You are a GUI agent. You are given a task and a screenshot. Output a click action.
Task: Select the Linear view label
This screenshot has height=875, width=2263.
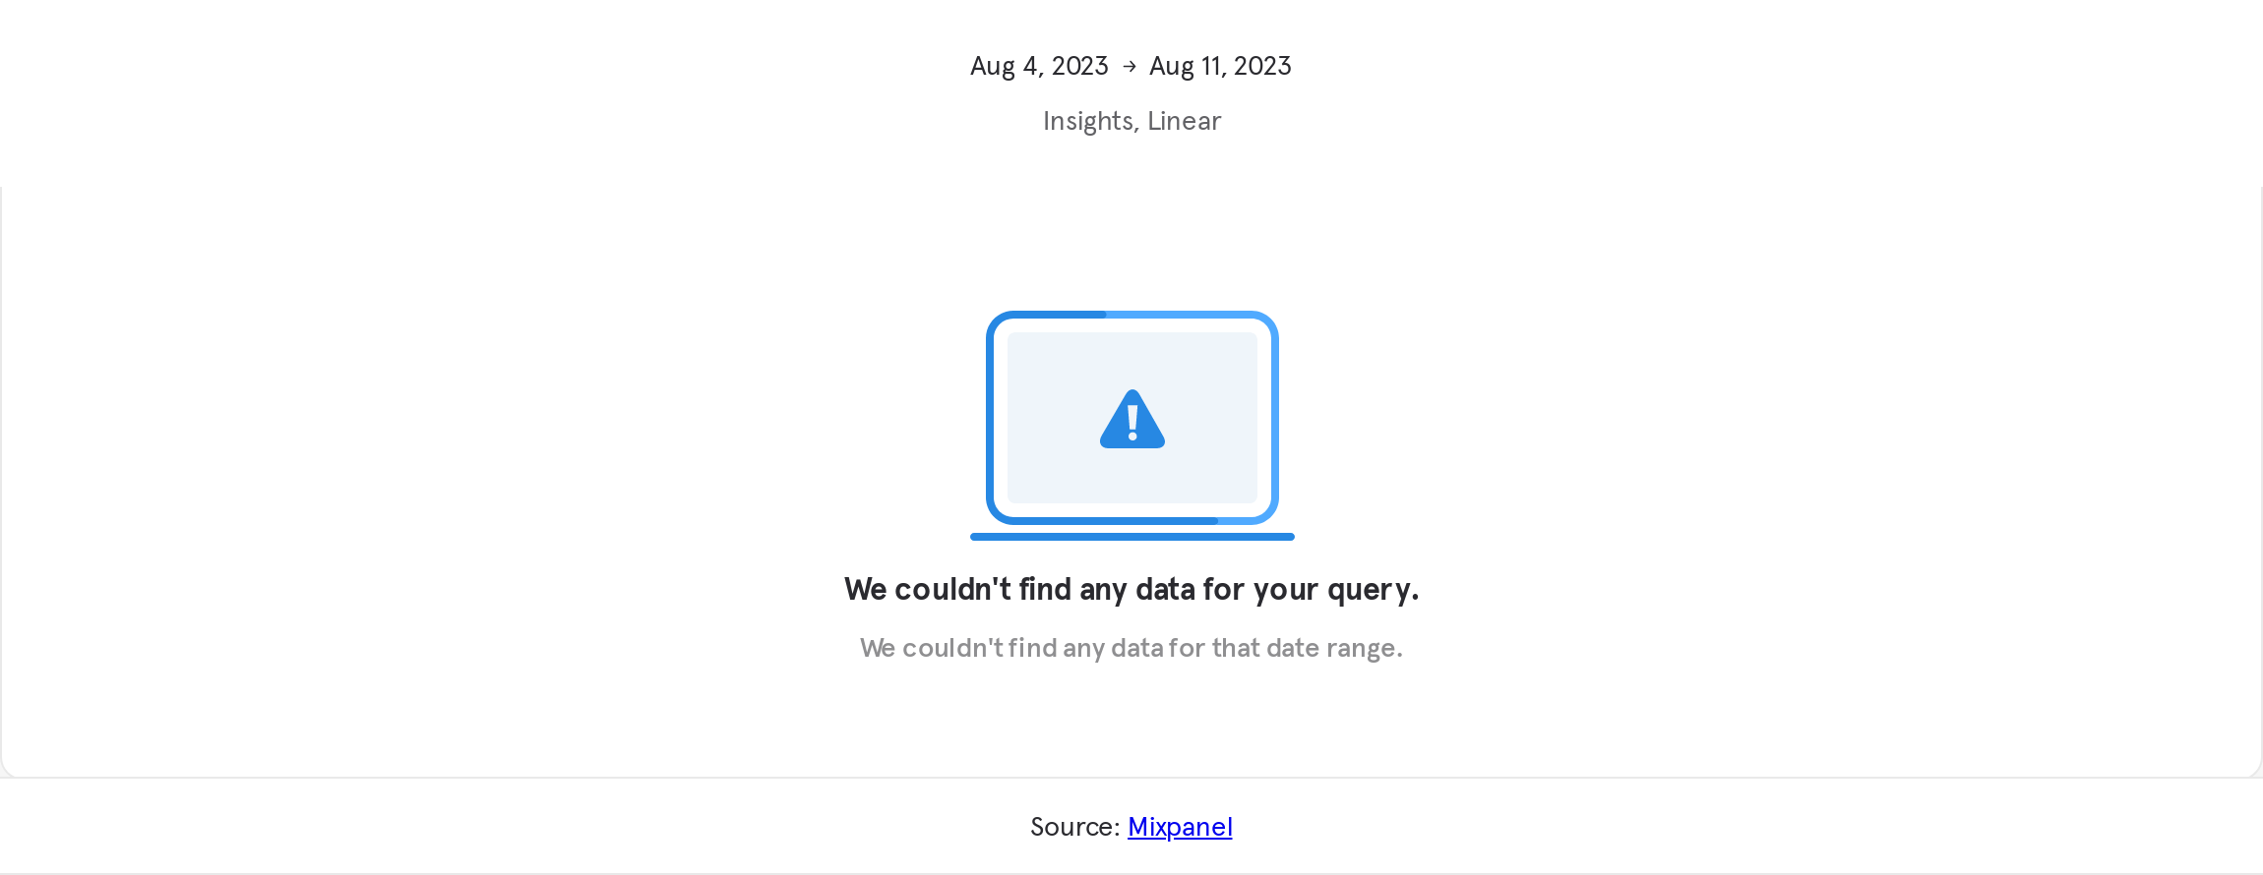click(x=1185, y=121)
